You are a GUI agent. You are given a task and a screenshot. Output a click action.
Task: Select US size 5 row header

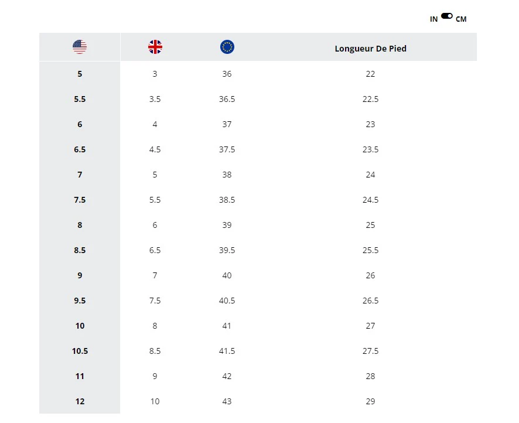click(80, 74)
